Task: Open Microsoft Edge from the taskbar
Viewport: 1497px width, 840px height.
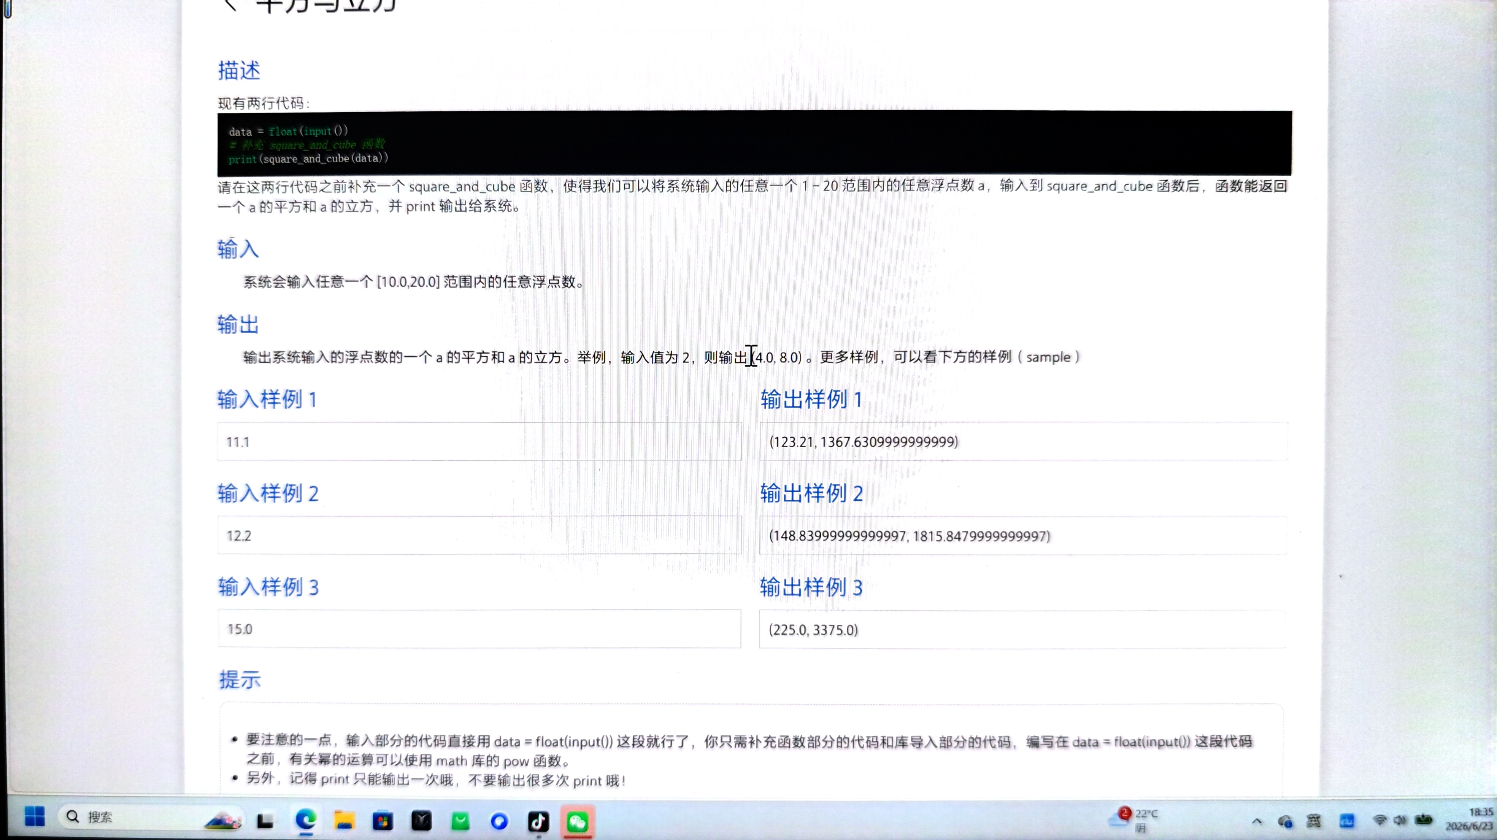Action: pos(306,820)
